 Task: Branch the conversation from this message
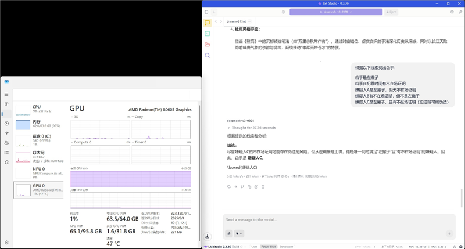[x=242, y=187]
